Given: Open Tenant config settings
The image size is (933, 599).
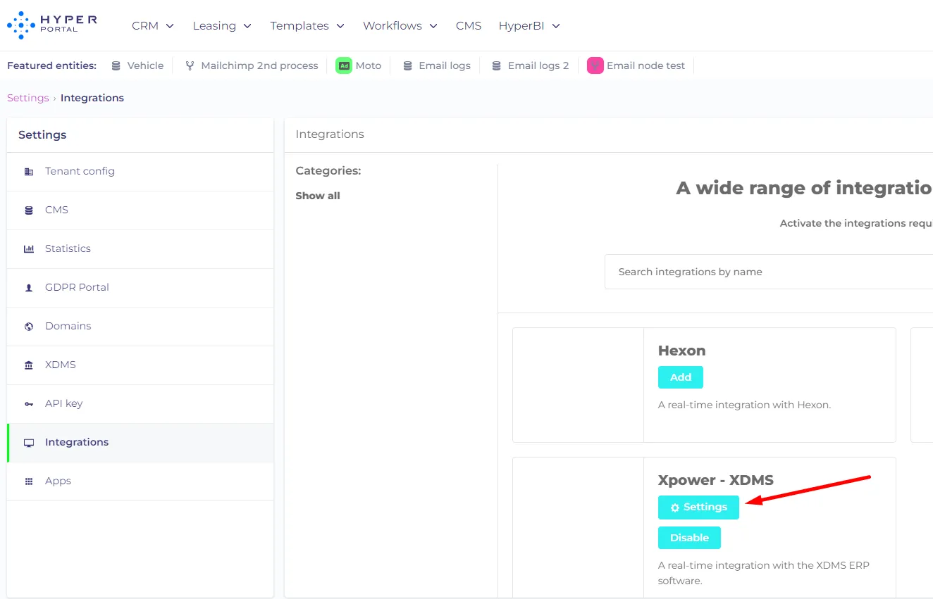Looking at the screenshot, I should 140,172.
